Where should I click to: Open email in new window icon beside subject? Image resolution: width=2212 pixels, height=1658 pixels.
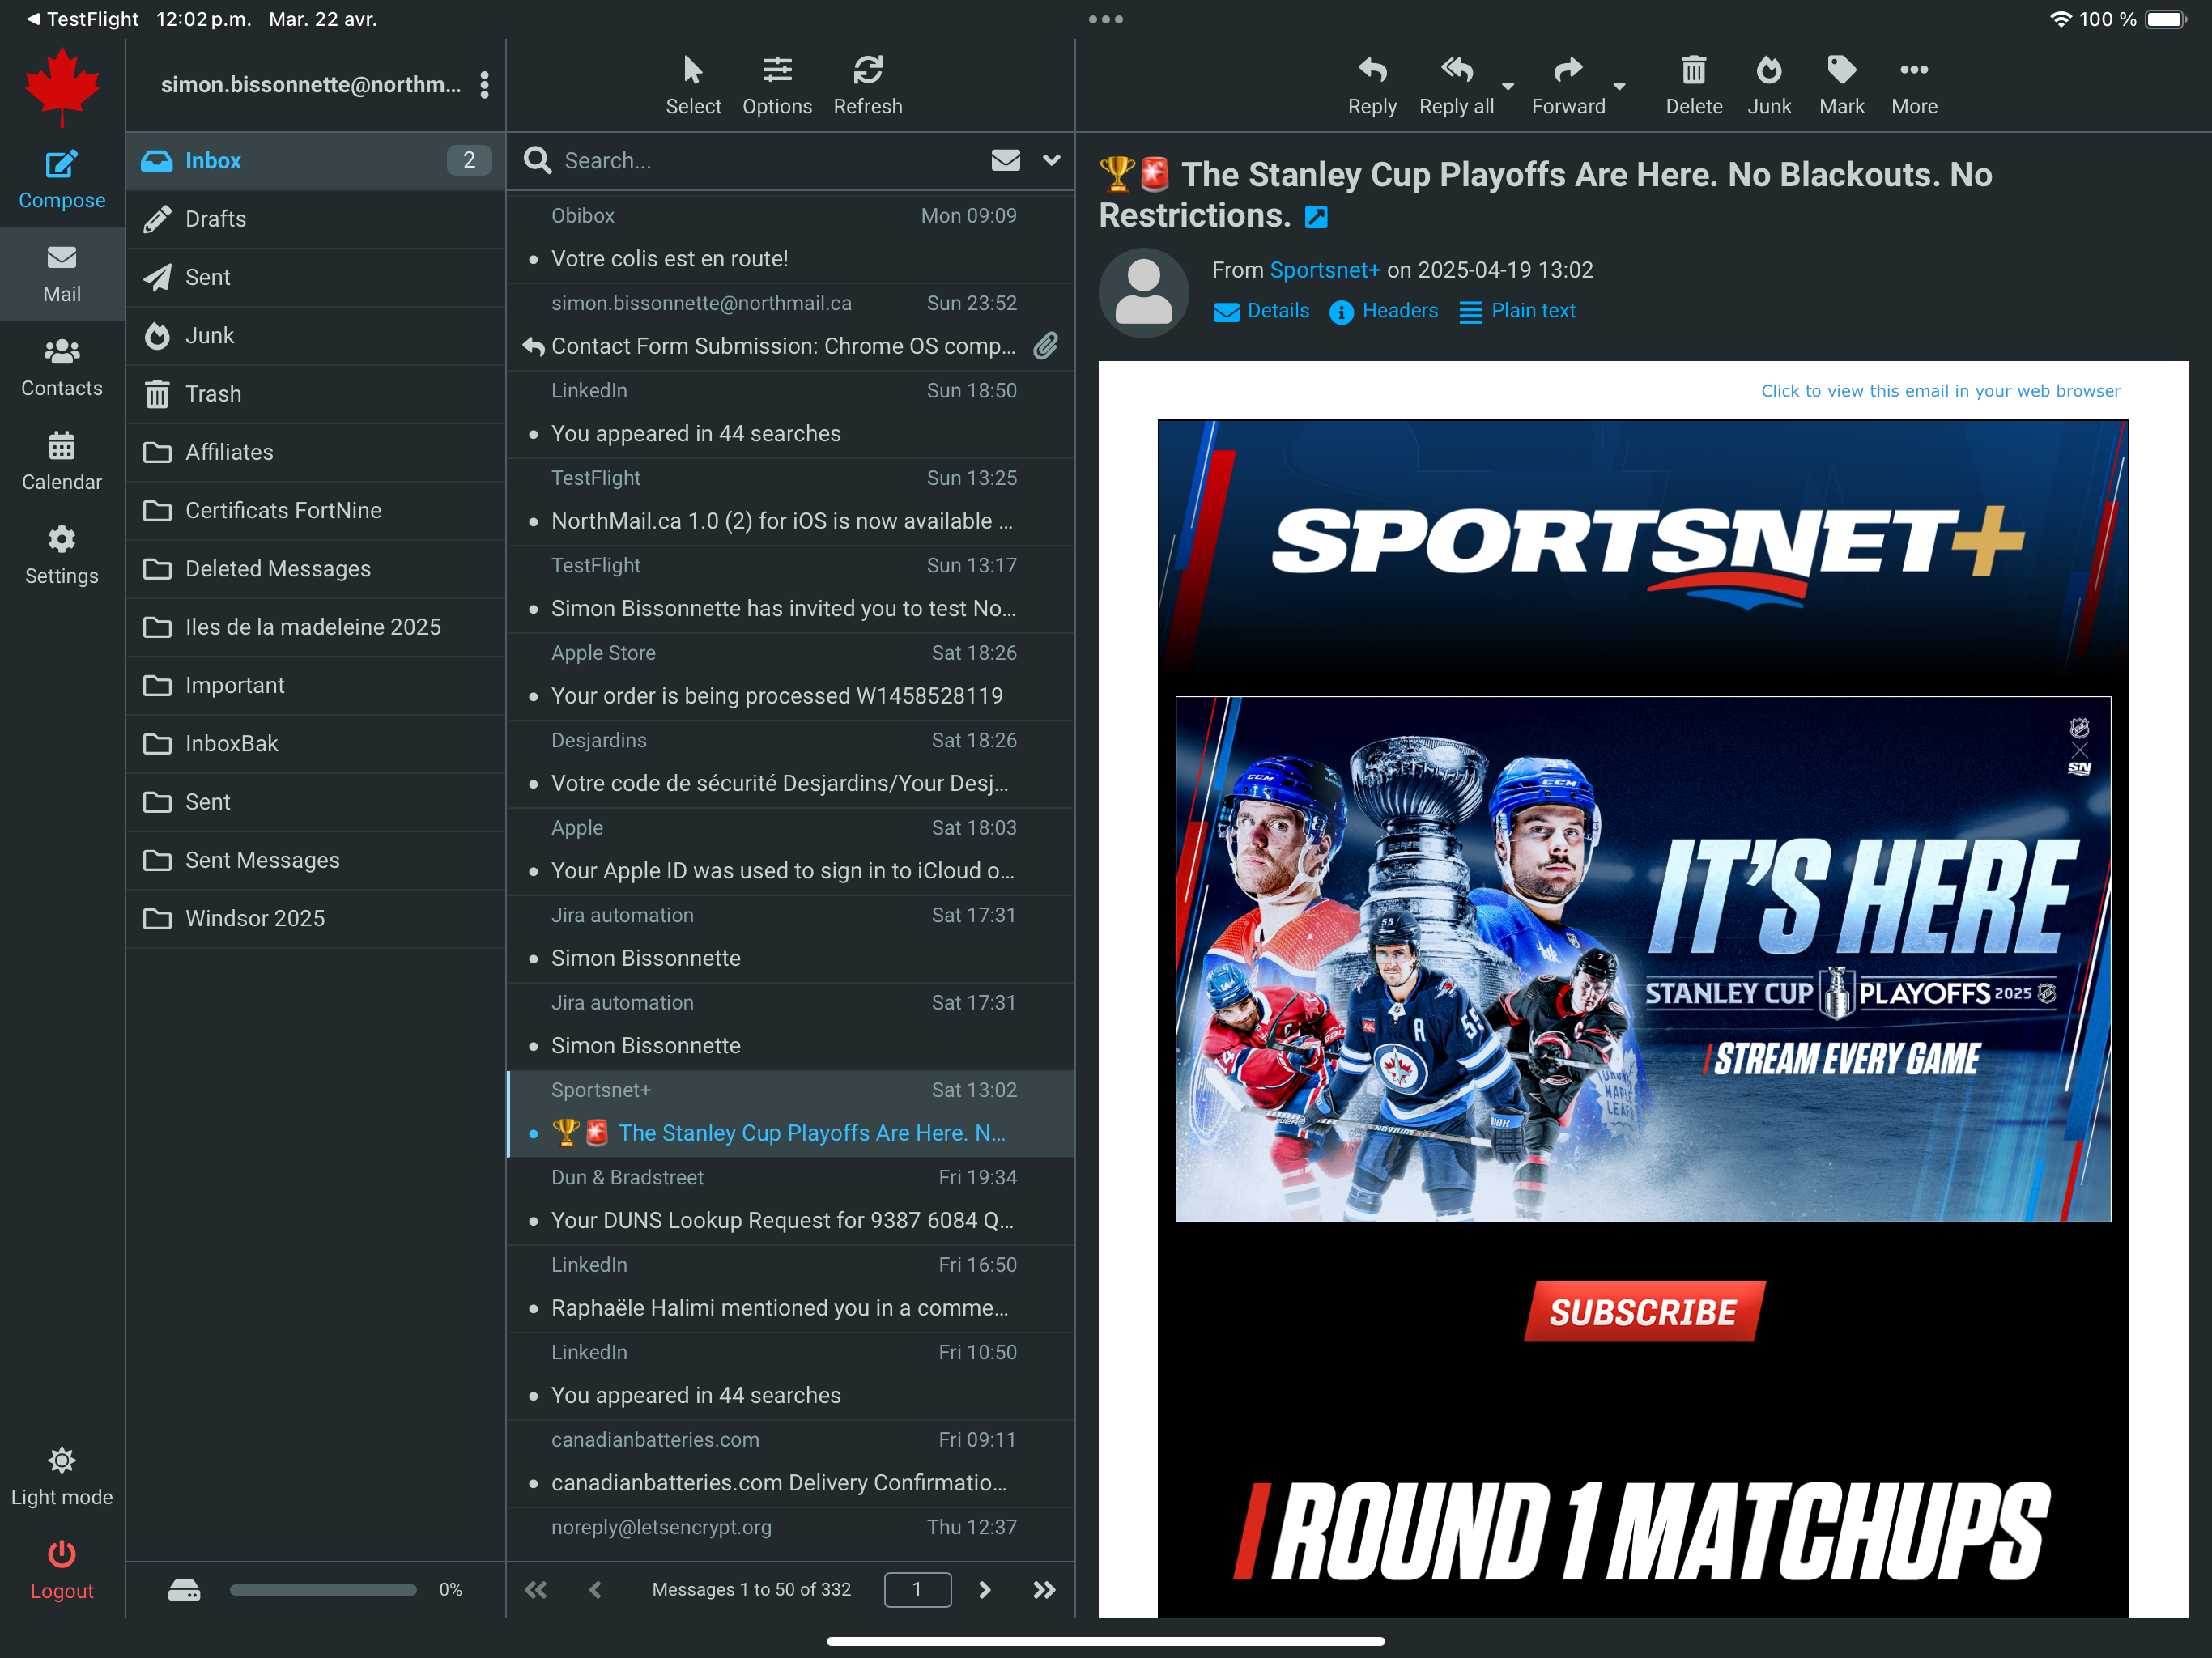coord(1316,217)
